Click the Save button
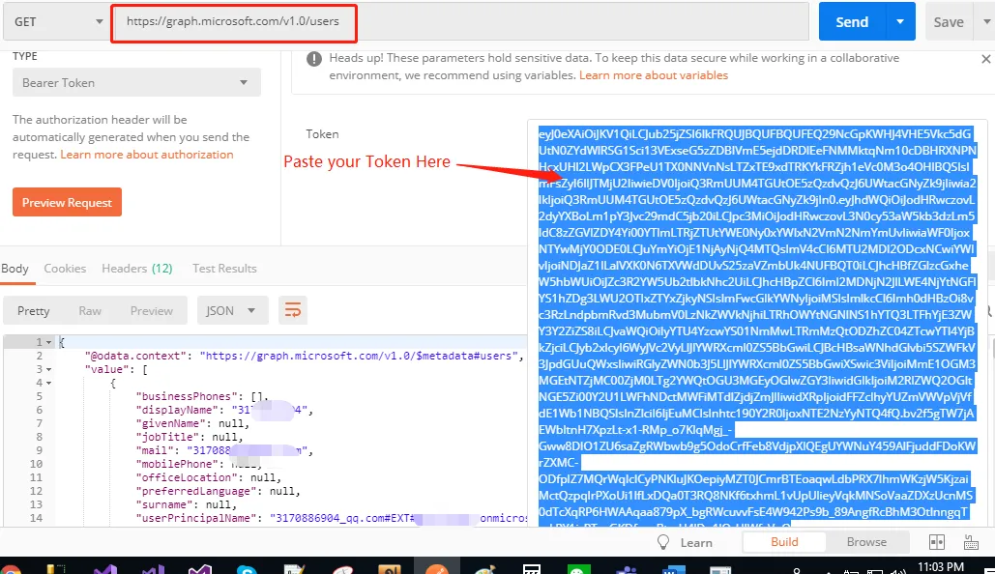 click(x=948, y=22)
